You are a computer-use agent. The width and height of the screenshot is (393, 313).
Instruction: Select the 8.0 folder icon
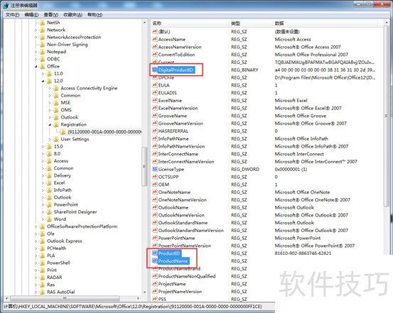coord(49,154)
